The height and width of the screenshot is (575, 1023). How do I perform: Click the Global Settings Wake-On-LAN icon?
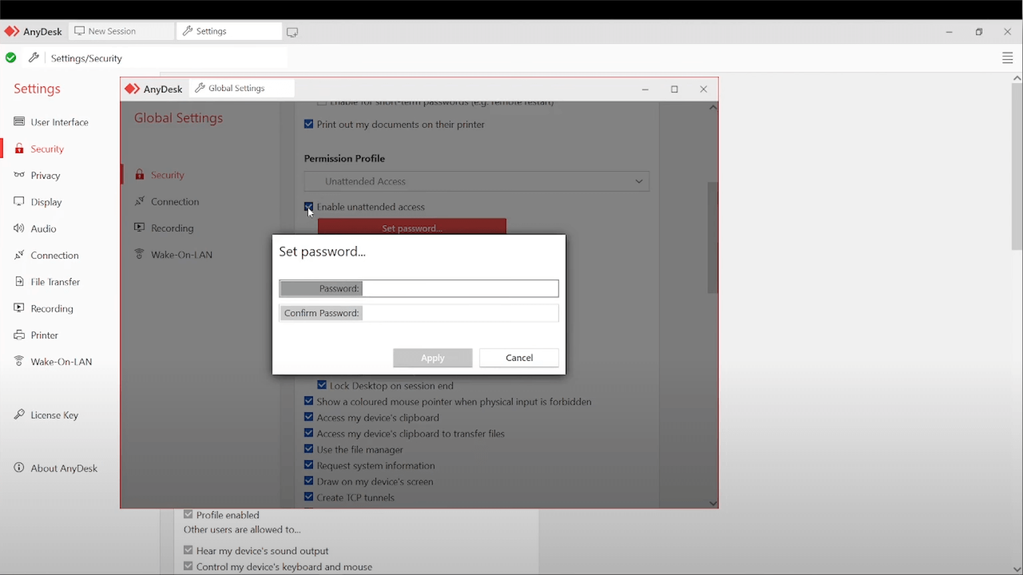(x=139, y=254)
